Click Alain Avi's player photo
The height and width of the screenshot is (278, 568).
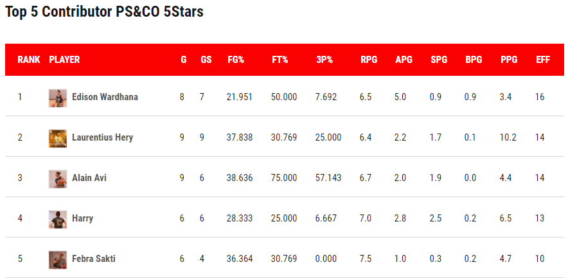[x=58, y=178]
